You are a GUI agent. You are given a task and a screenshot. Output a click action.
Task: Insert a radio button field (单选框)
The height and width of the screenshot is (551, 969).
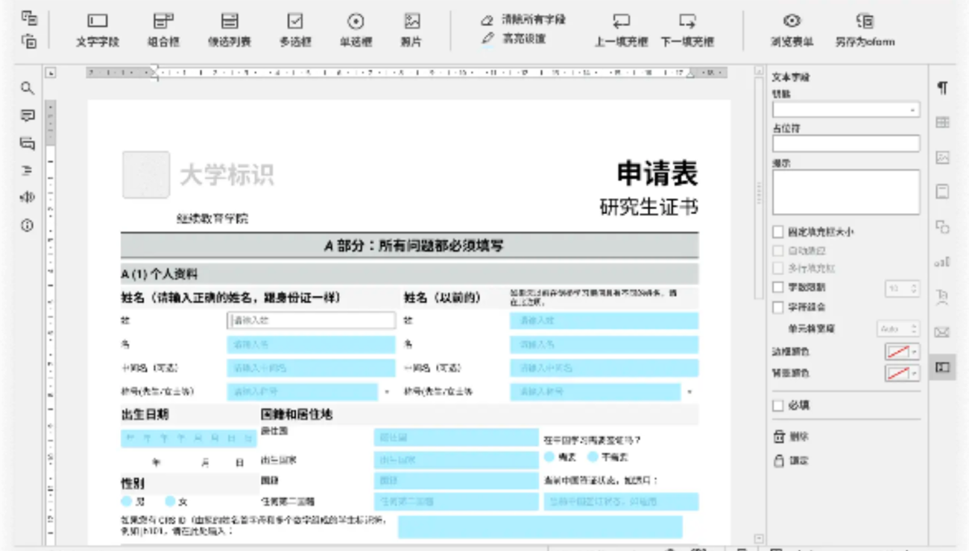pos(356,30)
